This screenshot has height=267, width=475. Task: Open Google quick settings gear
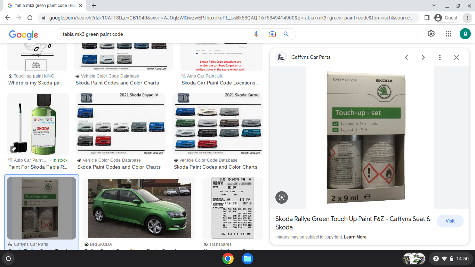click(431, 34)
